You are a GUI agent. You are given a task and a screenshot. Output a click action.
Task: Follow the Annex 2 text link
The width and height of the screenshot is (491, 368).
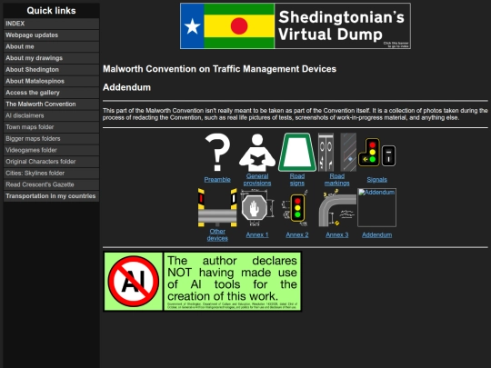click(296, 234)
